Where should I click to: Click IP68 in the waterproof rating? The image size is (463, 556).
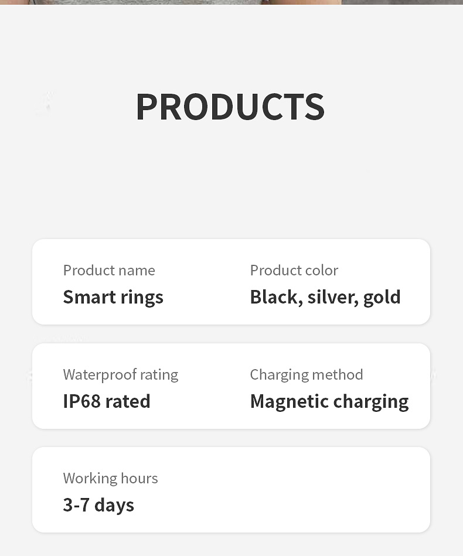pos(81,401)
